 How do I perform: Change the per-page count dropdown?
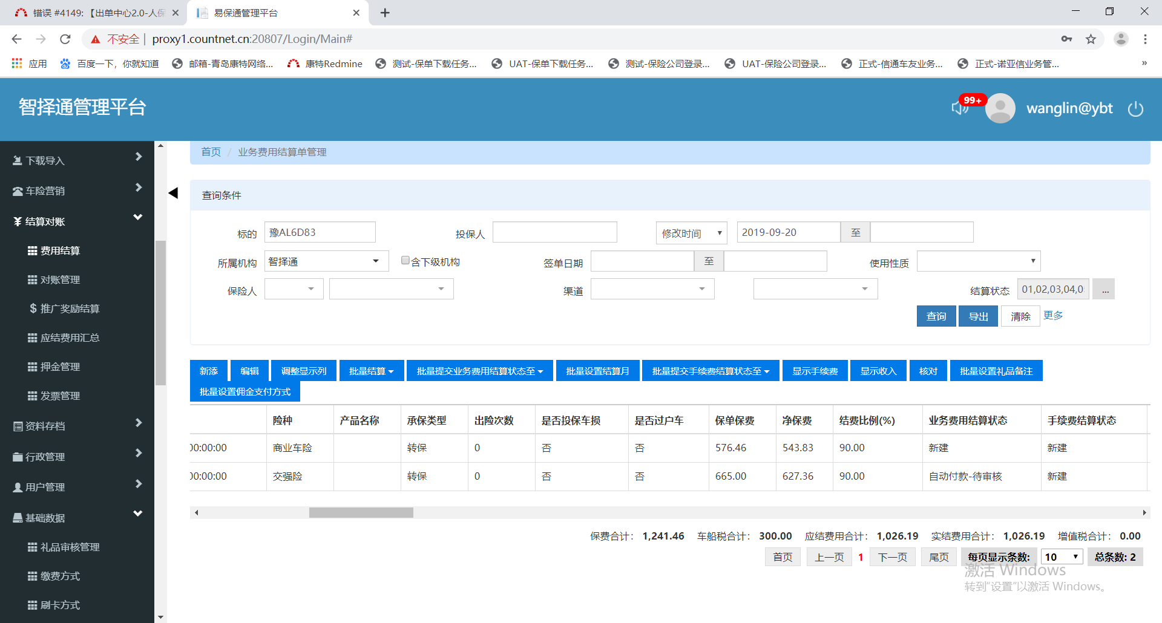click(1062, 557)
